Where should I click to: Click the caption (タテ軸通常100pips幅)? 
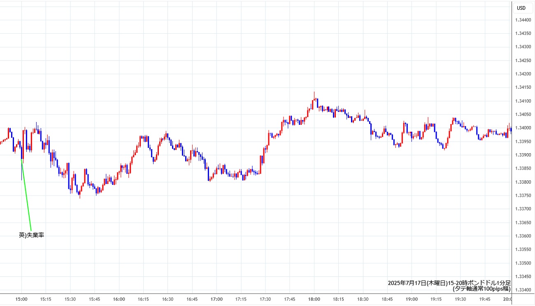481,288
